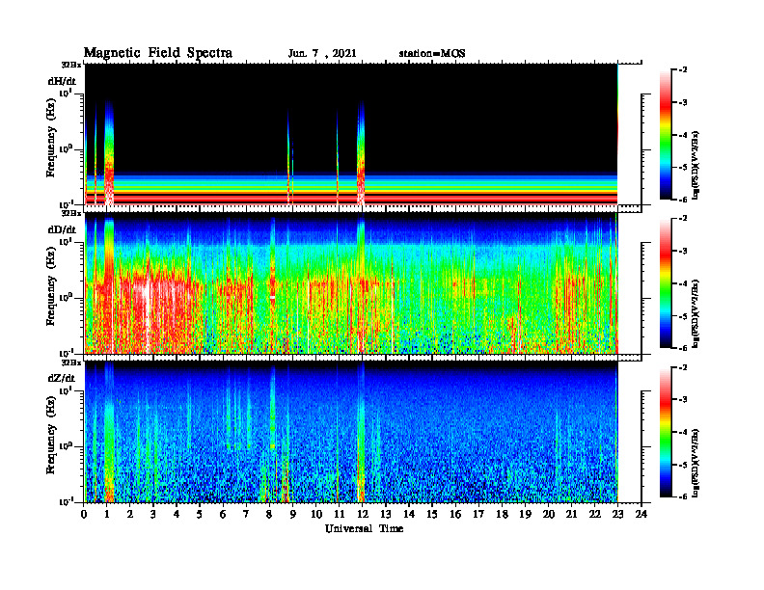Click the "-6" value on dH/dt color scale
The height and width of the screenshot is (590, 764).
click(x=683, y=200)
